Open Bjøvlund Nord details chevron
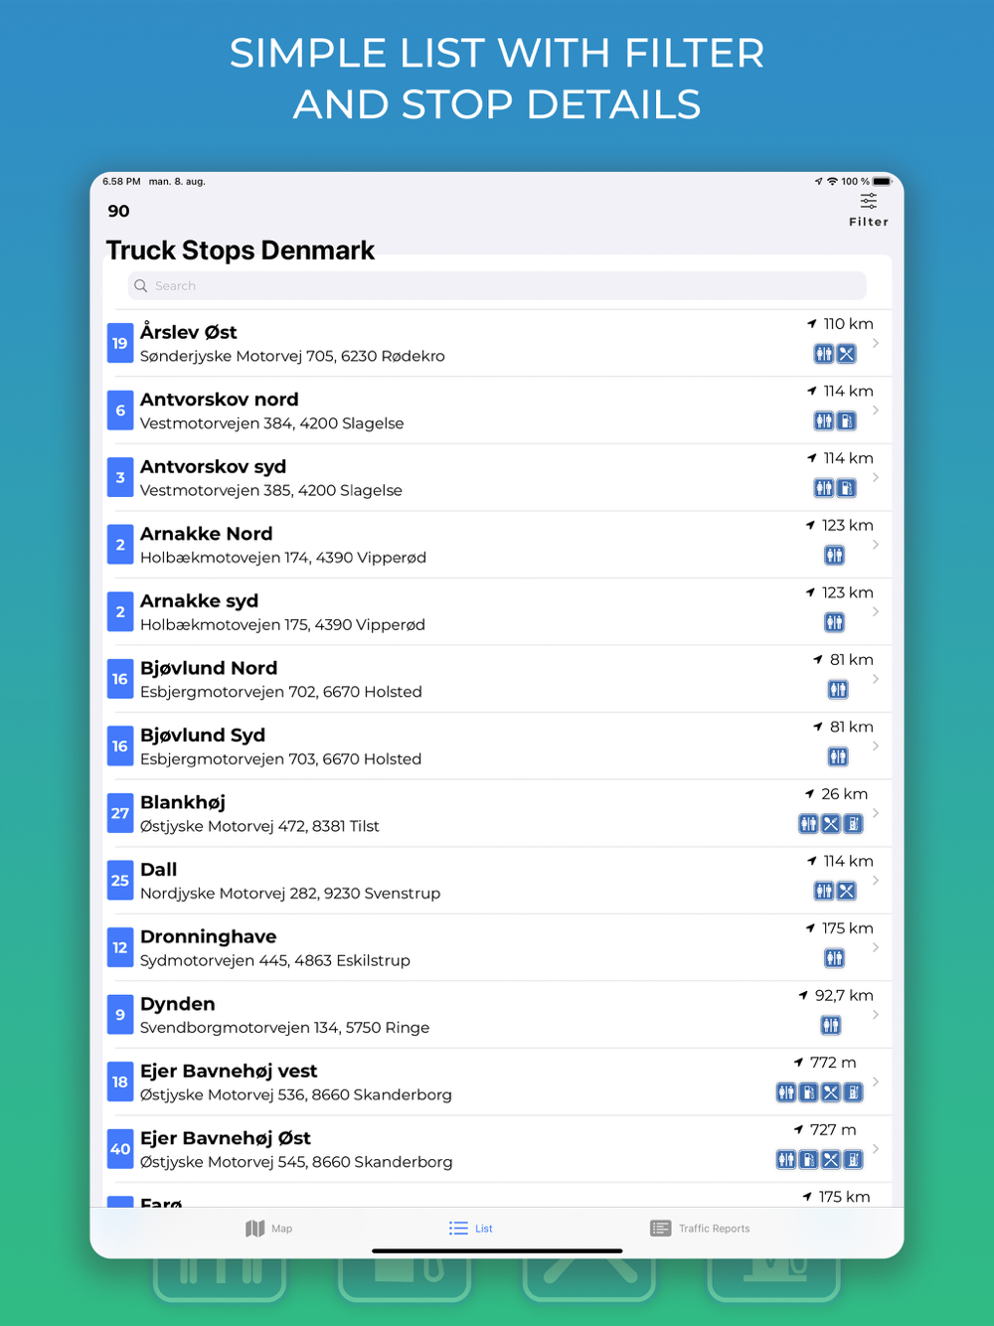The image size is (994, 1326). (876, 679)
